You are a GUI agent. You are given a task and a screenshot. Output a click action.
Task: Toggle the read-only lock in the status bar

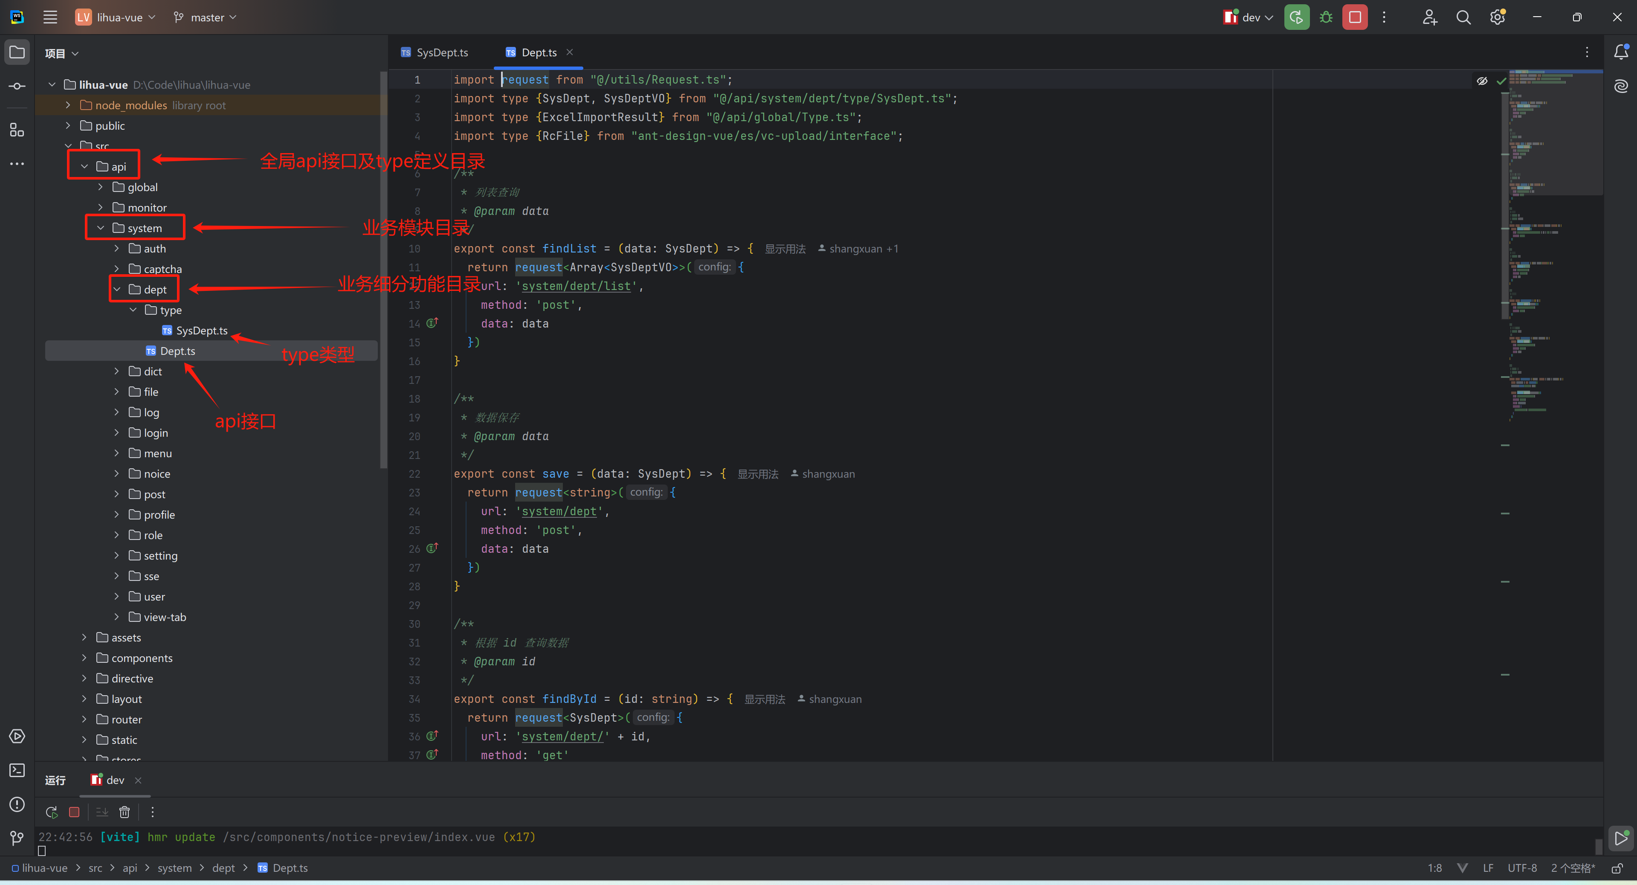click(x=1617, y=868)
